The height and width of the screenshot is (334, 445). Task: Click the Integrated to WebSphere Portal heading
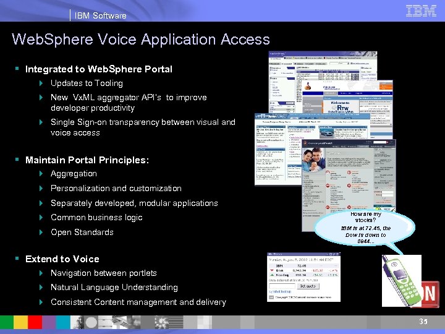click(x=99, y=69)
